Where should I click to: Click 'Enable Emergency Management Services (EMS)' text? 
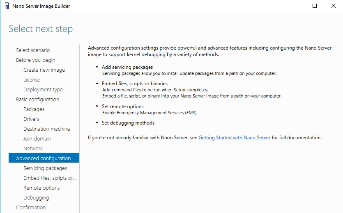click(150, 113)
